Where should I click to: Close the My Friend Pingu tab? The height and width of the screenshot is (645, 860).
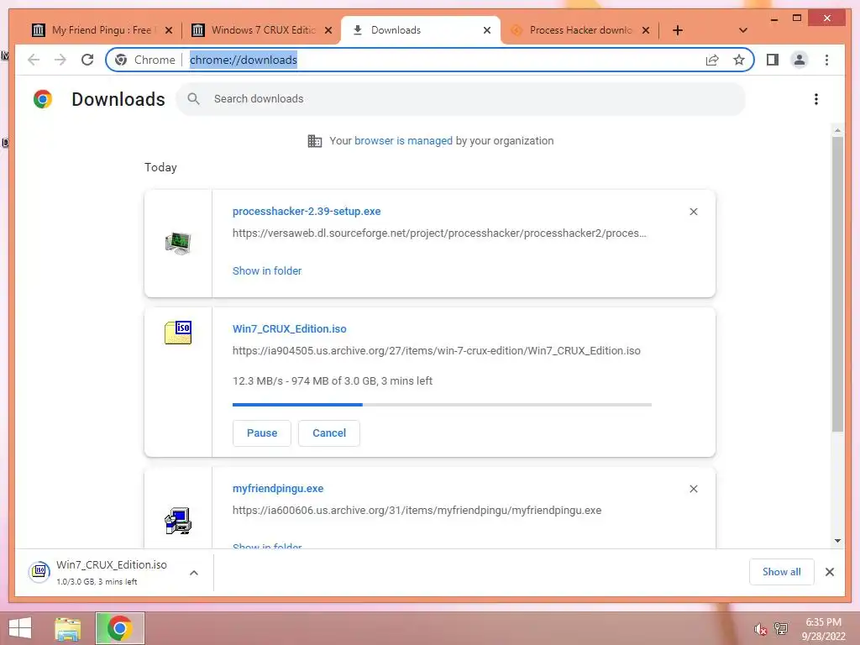(x=169, y=30)
